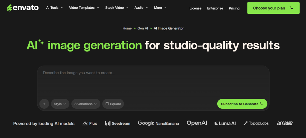Expand the Audio menu
The height and width of the screenshot is (138, 306).
click(141, 7)
